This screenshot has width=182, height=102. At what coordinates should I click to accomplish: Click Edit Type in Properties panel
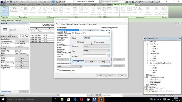[x=23, y=36]
